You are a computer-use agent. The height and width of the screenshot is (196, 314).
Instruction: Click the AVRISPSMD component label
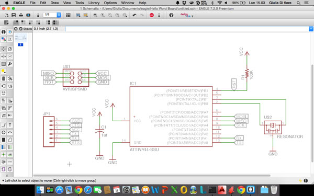tap(75, 89)
